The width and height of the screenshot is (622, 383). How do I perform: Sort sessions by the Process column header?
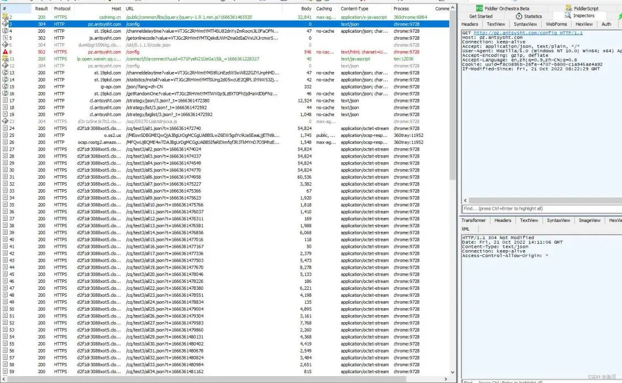click(x=411, y=8)
